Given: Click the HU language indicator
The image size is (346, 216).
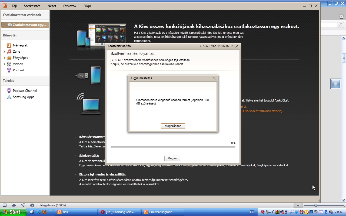Looking at the screenshot, I should [252, 212].
